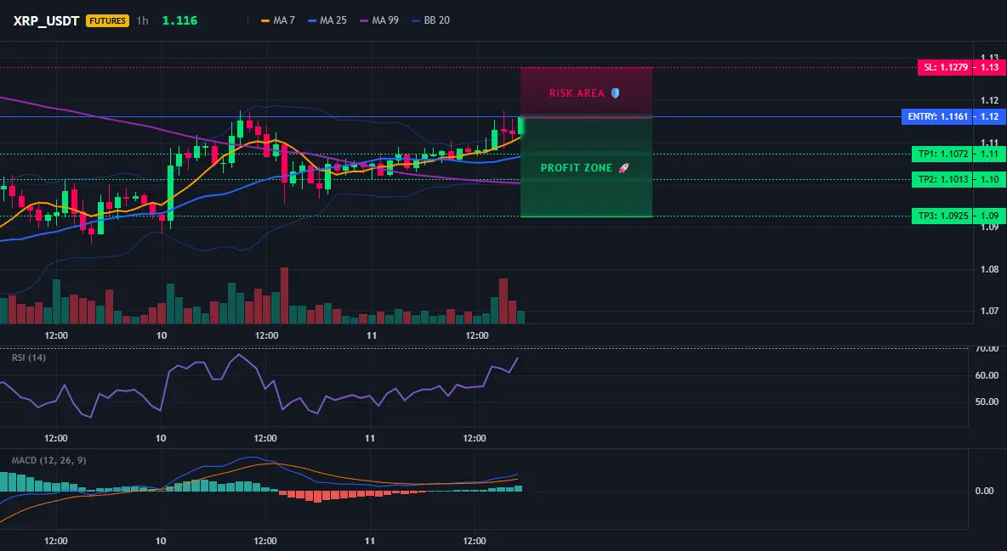Viewport: 1007px width, 551px height.
Task: Click the RSI (14) indicator title
Action: [29, 357]
